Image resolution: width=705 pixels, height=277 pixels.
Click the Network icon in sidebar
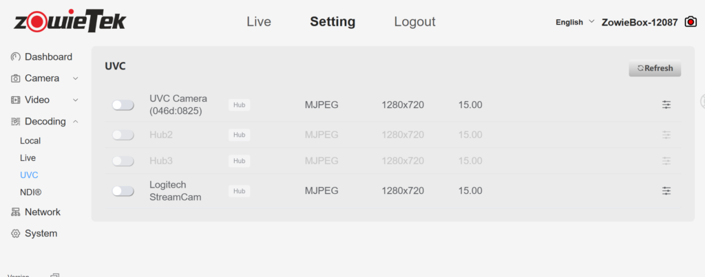coord(16,212)
